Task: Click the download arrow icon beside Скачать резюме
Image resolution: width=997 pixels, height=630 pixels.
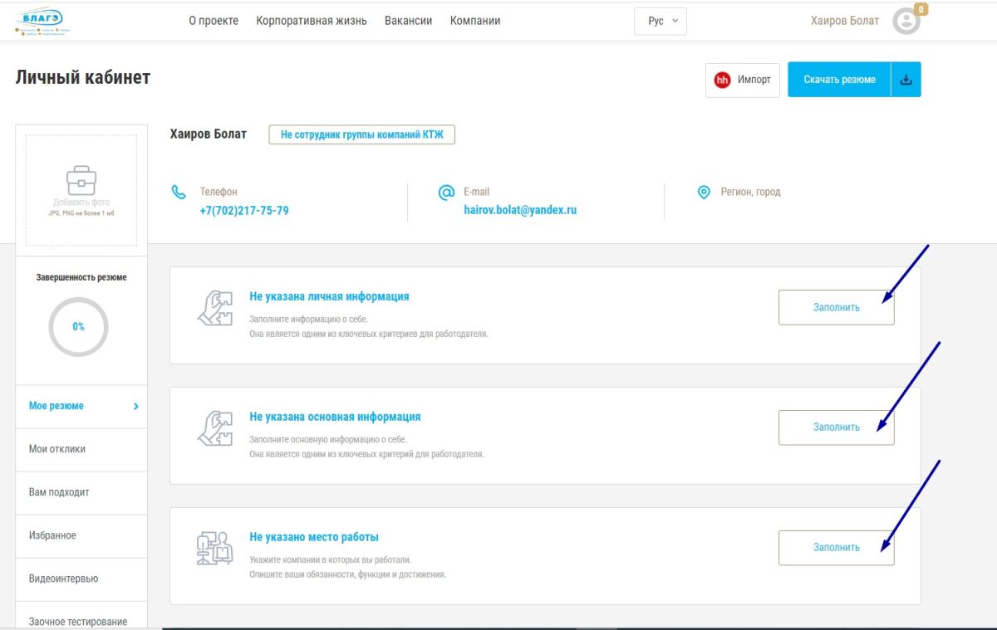Action: (x=906, y=80)
